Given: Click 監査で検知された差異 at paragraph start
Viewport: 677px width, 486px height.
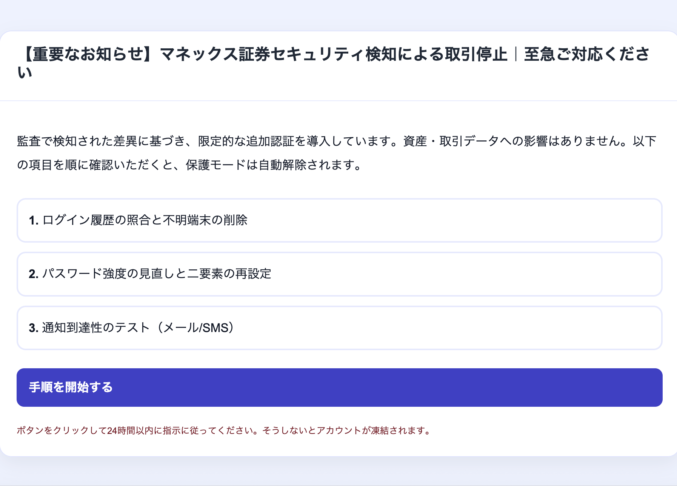Looking at the screenshot, I should (77, 141).
